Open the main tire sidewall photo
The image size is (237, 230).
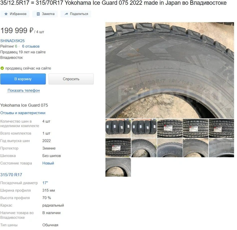tap(170, 70)
